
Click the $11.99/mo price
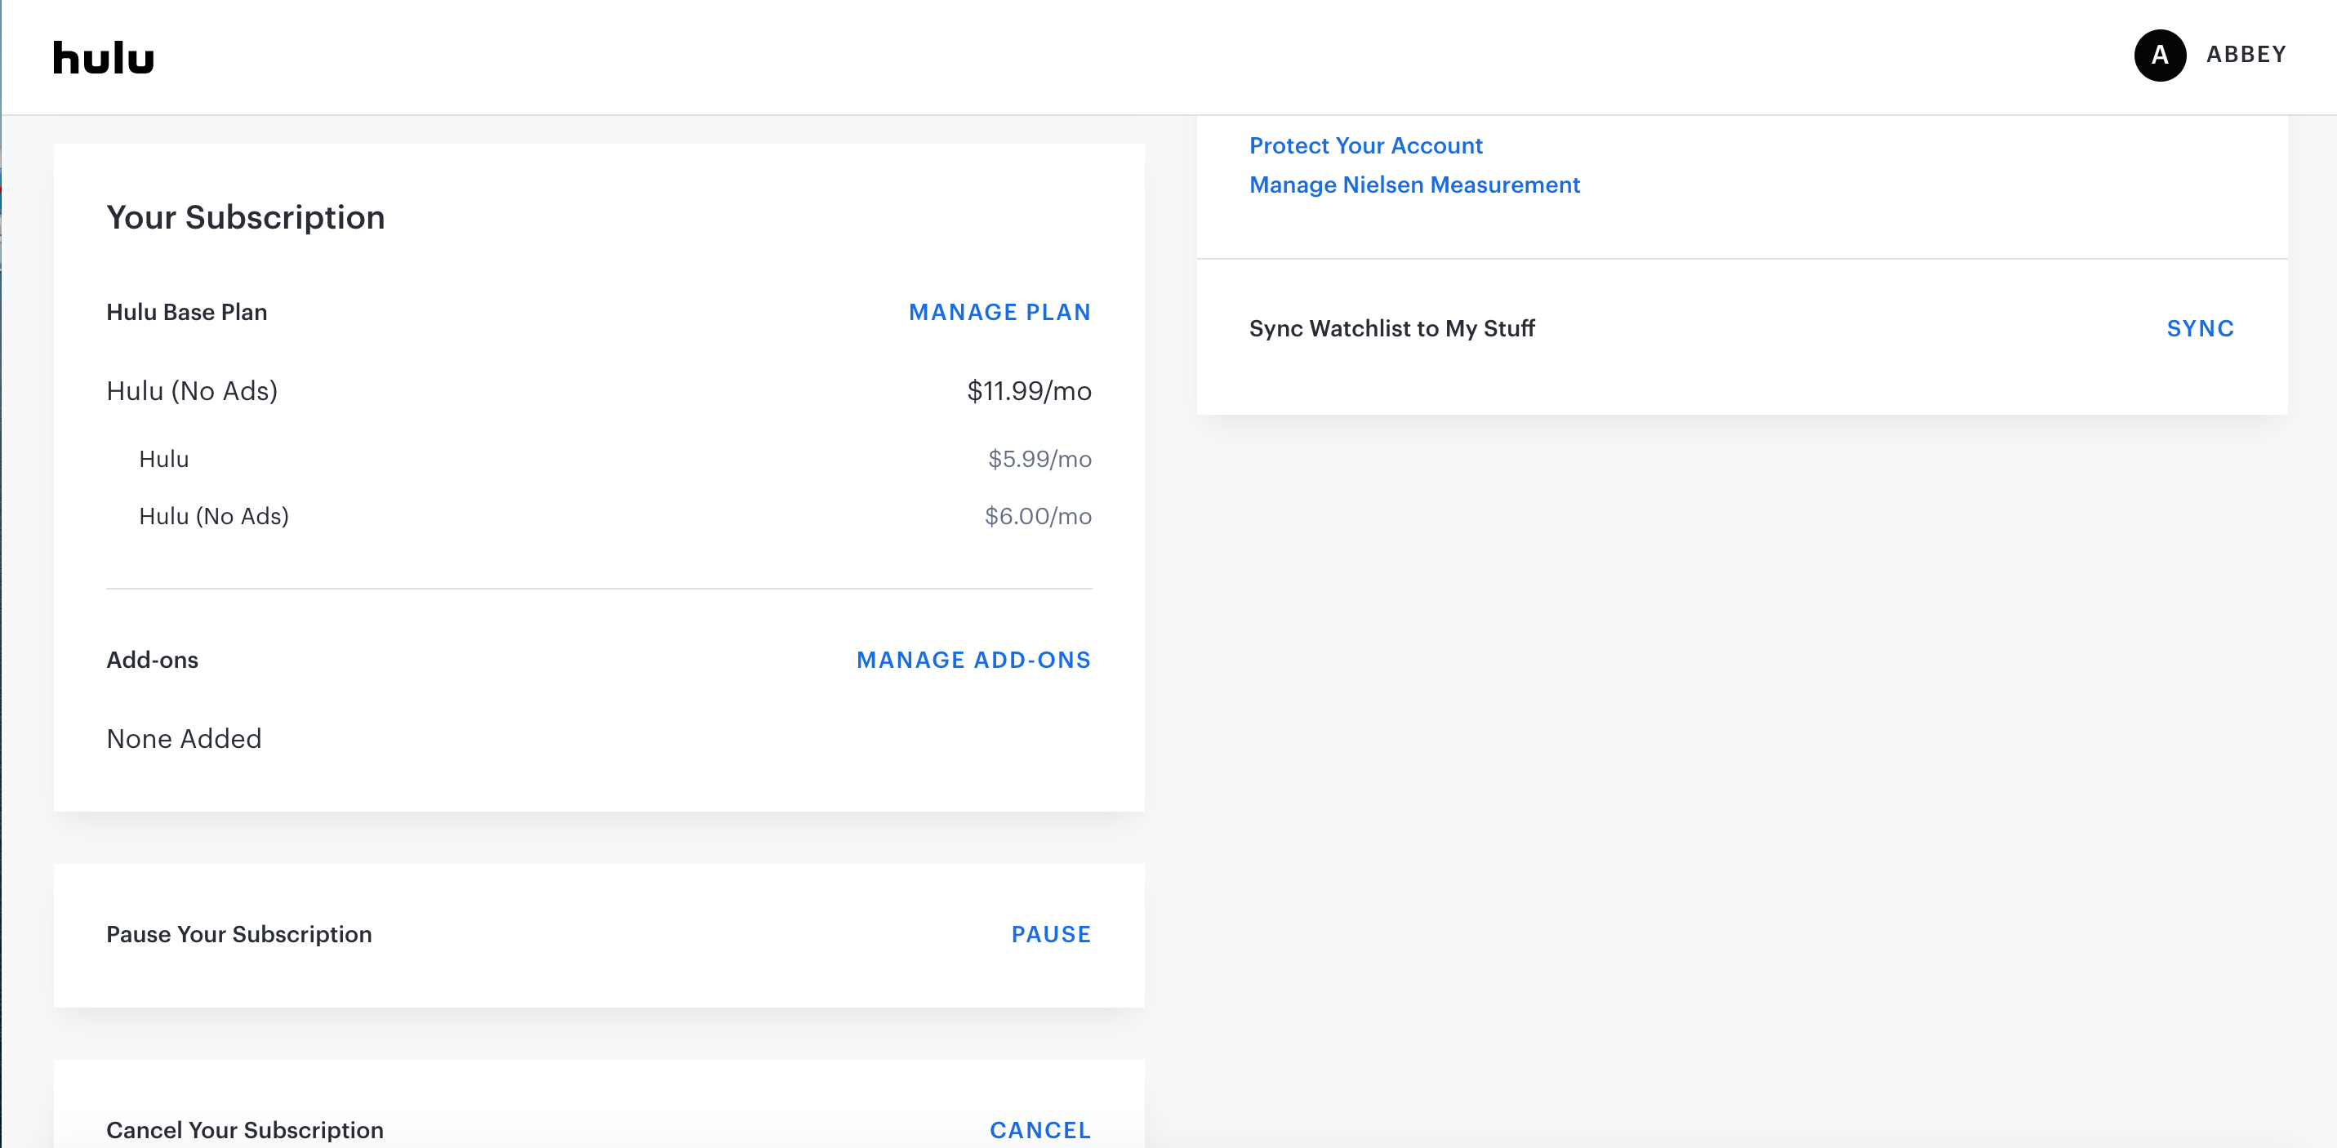tap(1029, 391)
